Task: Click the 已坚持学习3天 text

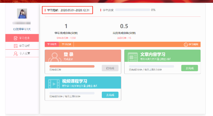Action: point(22,29)
